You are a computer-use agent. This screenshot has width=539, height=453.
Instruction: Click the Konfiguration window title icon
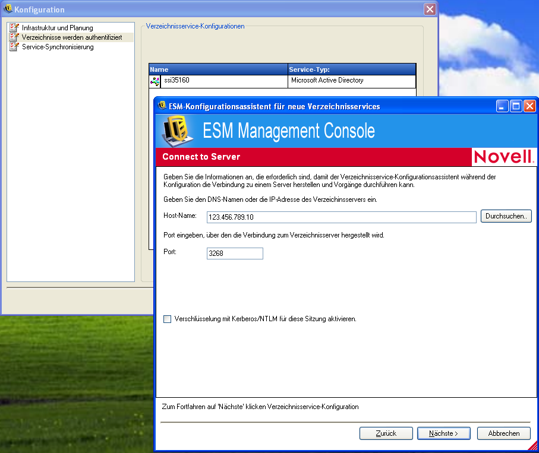click(8, 9)
